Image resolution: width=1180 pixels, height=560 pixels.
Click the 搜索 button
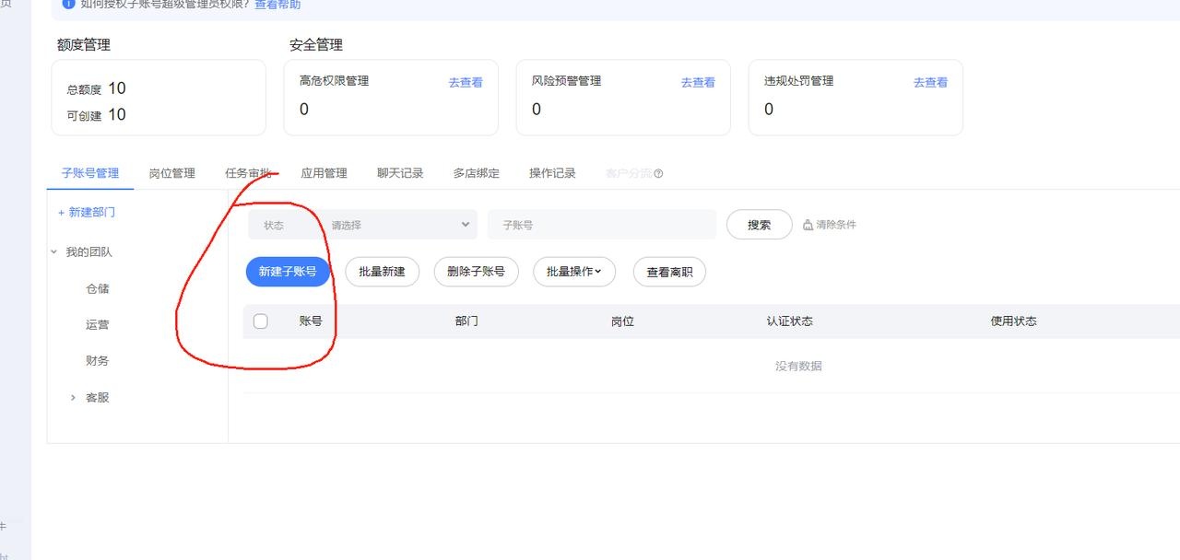click(x=760, y=225)
